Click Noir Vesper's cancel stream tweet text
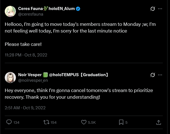The image size is (170, 134). click(x=79, y=94)
